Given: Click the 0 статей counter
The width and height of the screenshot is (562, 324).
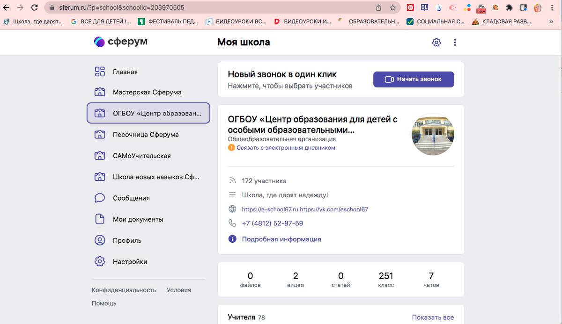Looking at the screenshot, I should 341,280.
